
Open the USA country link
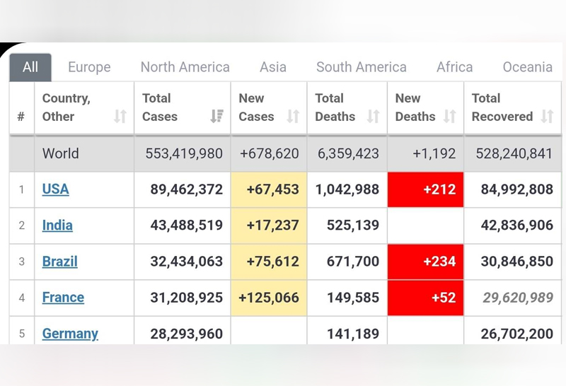pos(55,189)
